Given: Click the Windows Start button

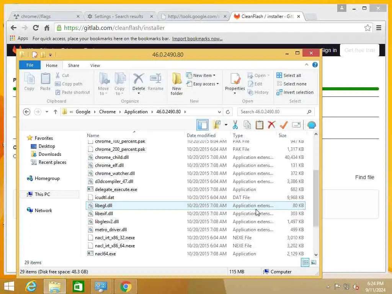Looking at the screenshot, I should click(9, 286).
